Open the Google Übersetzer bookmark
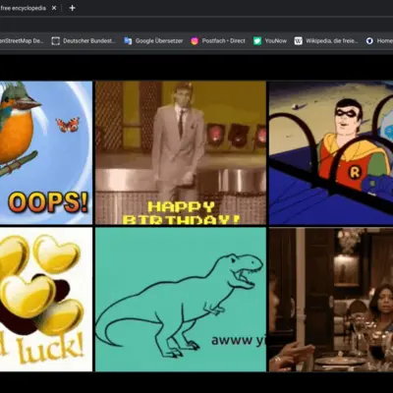Viewport: 393px width, 393px height. coord(153,41)
